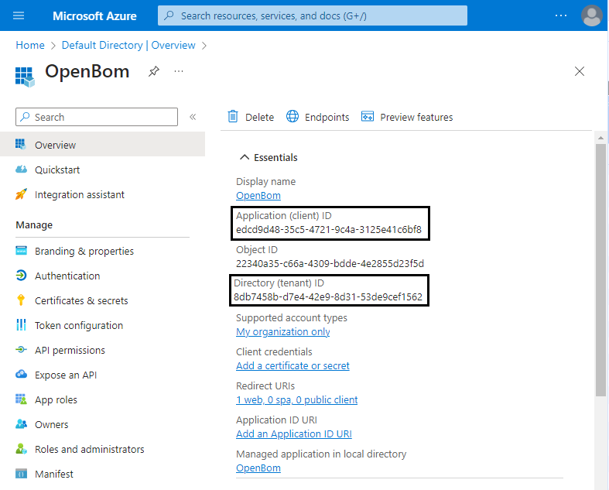Click the Integration assistant rocket icon
609x490 pixels.
click(x=21, y=194)
